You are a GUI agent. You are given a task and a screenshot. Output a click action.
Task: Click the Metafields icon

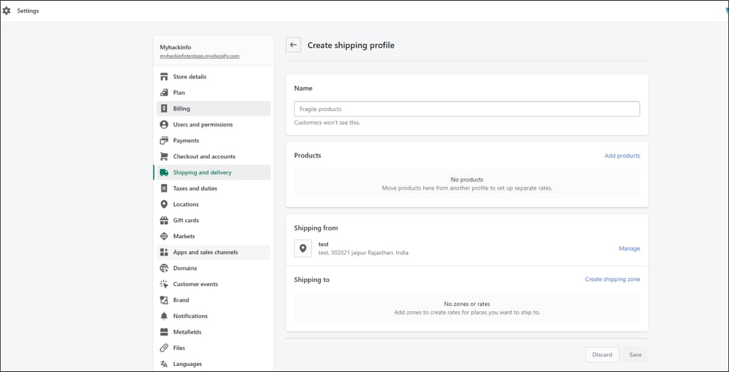163,332
